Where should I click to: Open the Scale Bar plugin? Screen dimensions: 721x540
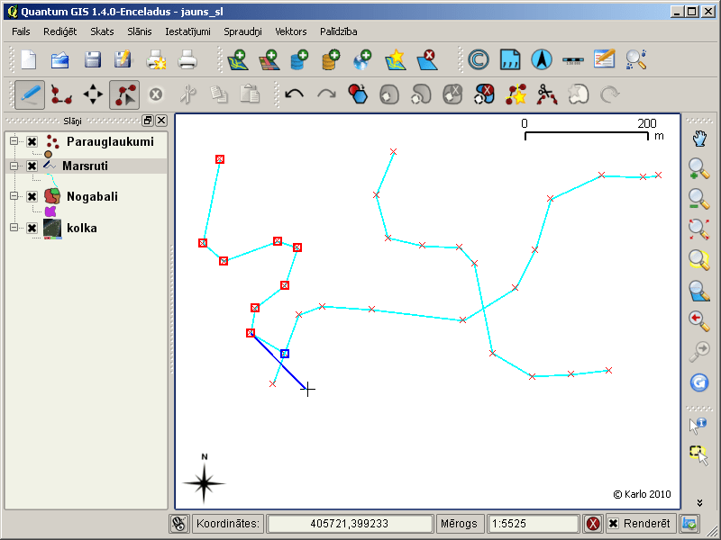click(573, 60)
